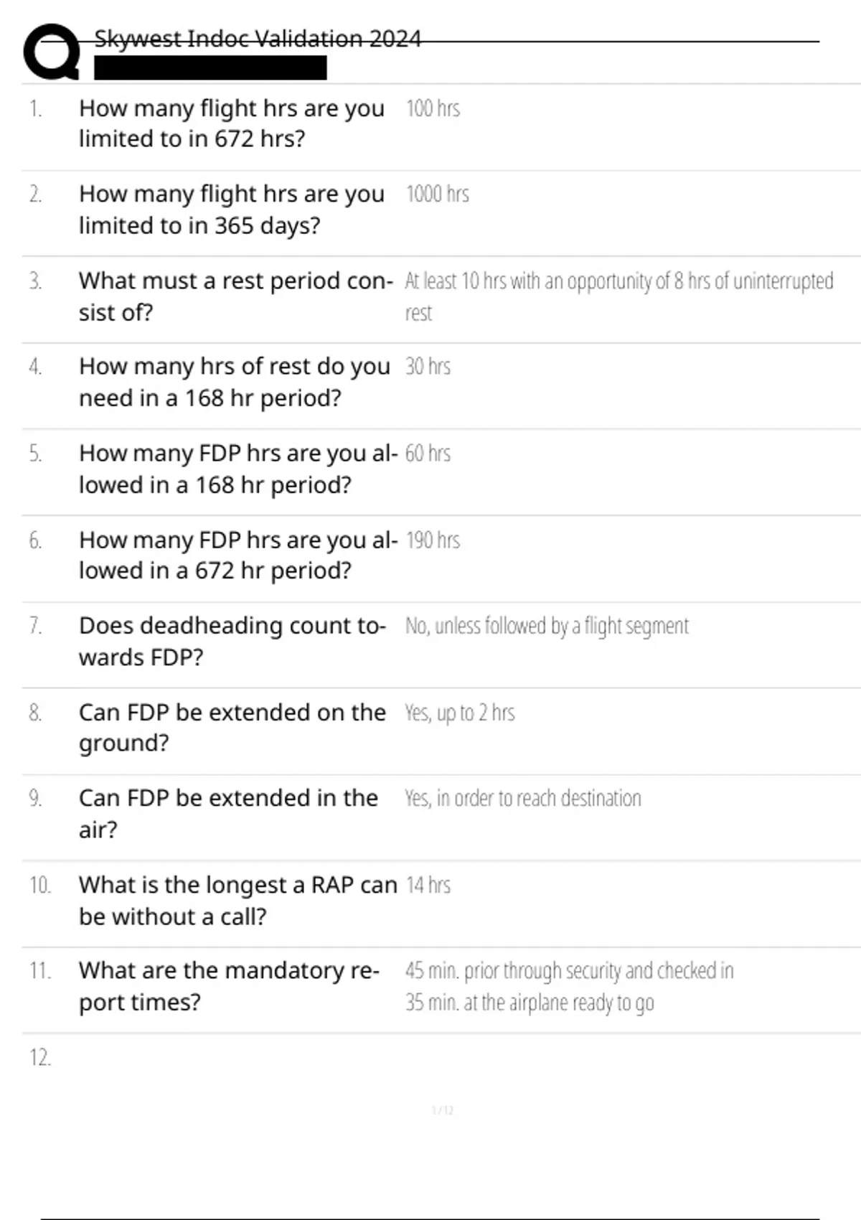The width and height of the screenshot is (861, 1220).
Task: Click the "1000 hrs" answer
Action: (x=437, y=194)
